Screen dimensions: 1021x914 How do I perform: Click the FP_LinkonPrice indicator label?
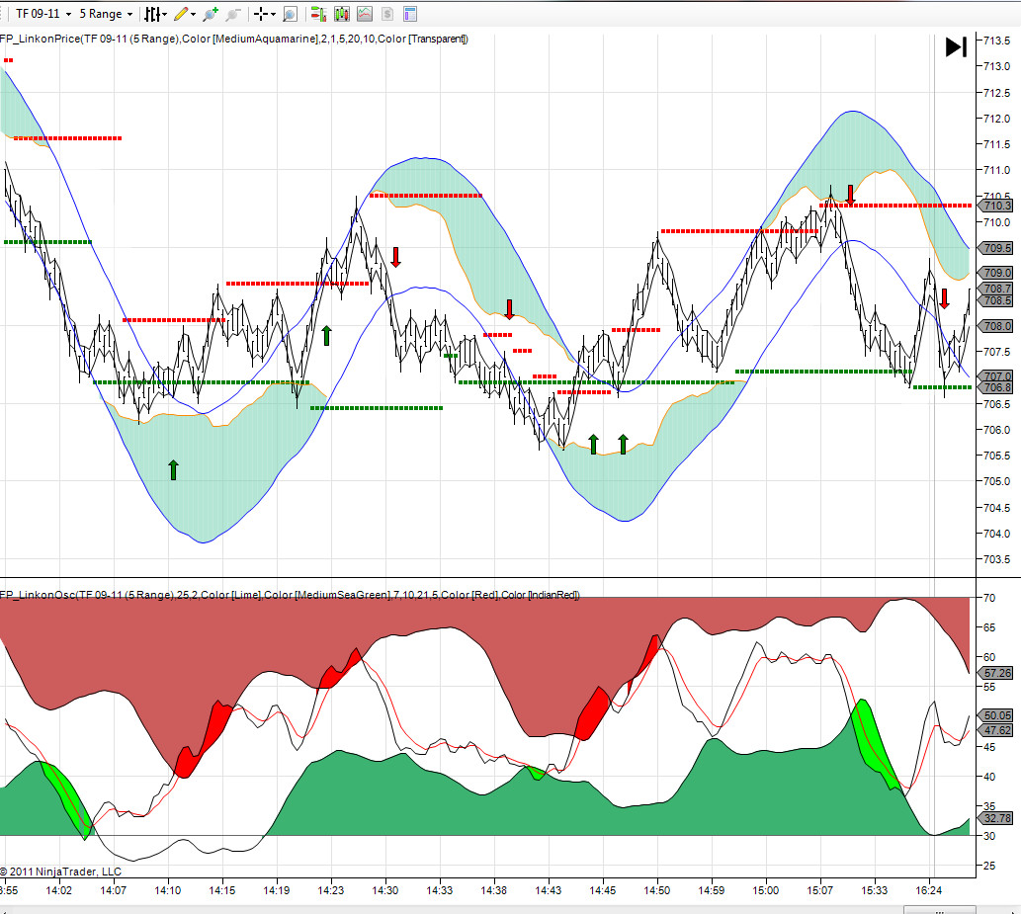tap(234, 40)
